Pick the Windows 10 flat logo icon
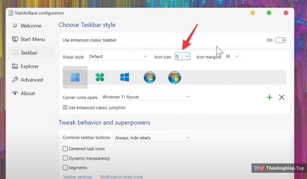307x179 pixels. pos(124,77)
